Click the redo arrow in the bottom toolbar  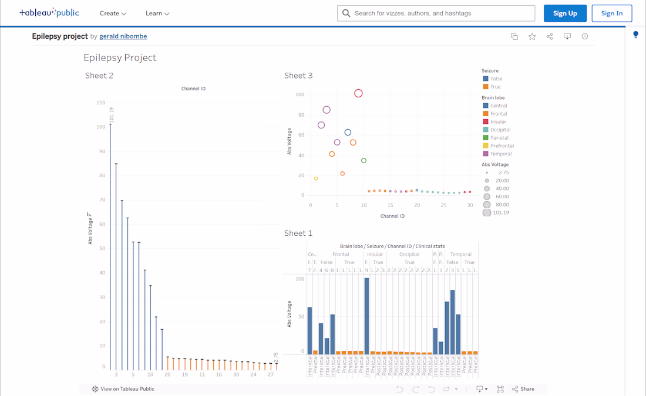pos(416,389)
